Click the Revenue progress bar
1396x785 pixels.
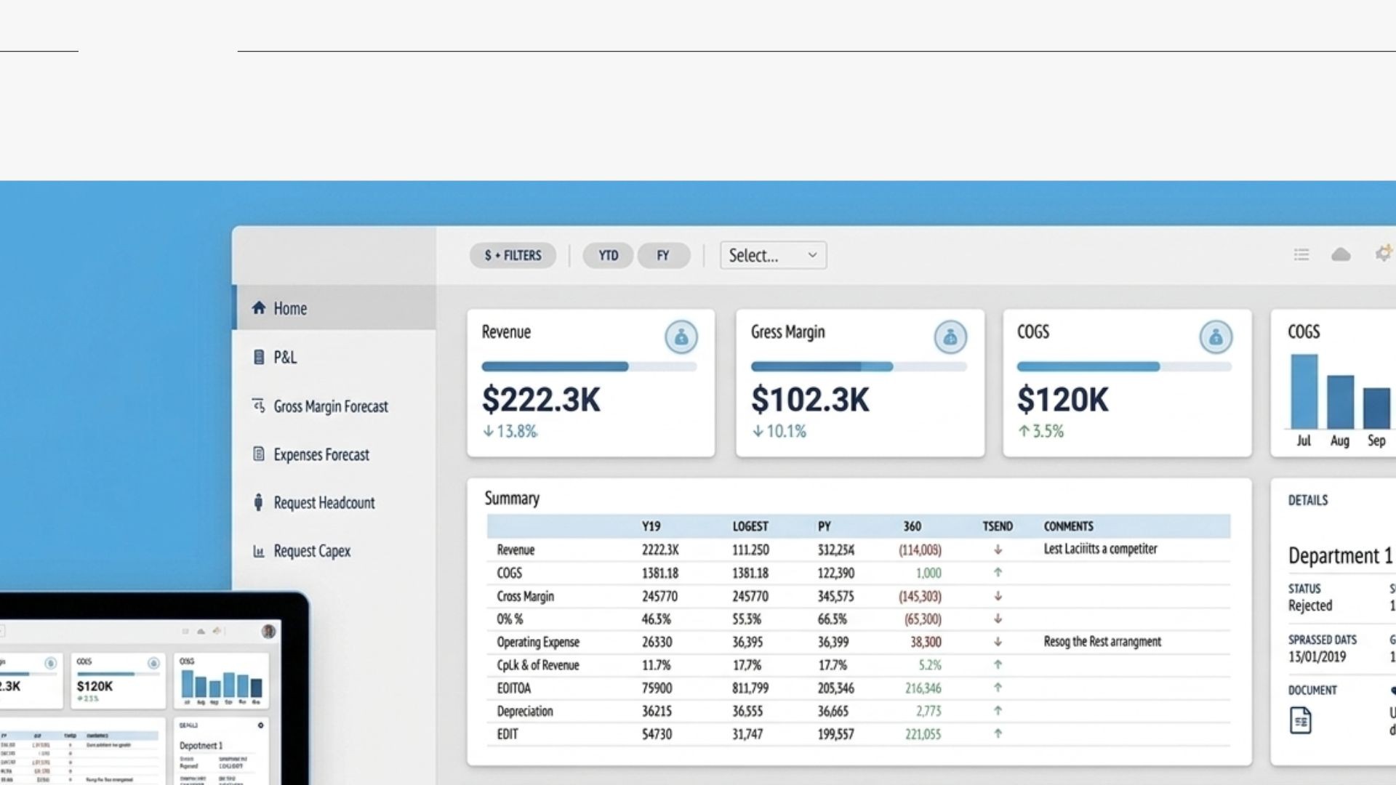tap(589, 367)
